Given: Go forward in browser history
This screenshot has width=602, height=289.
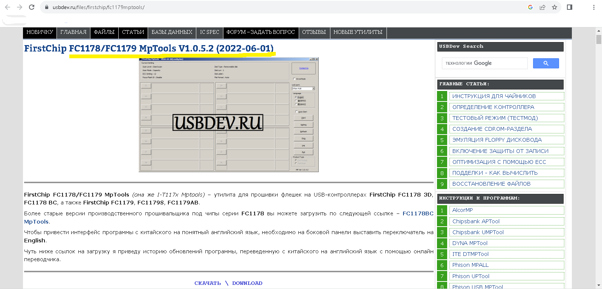Looking at the screenshot, I should pos(20,7).
